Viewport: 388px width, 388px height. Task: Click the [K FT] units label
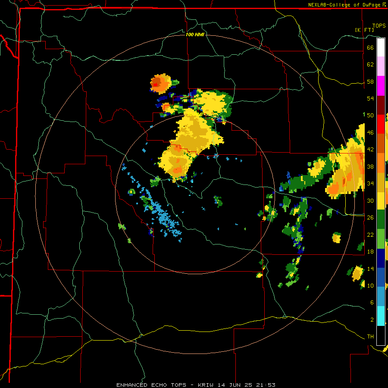(364, 30)
